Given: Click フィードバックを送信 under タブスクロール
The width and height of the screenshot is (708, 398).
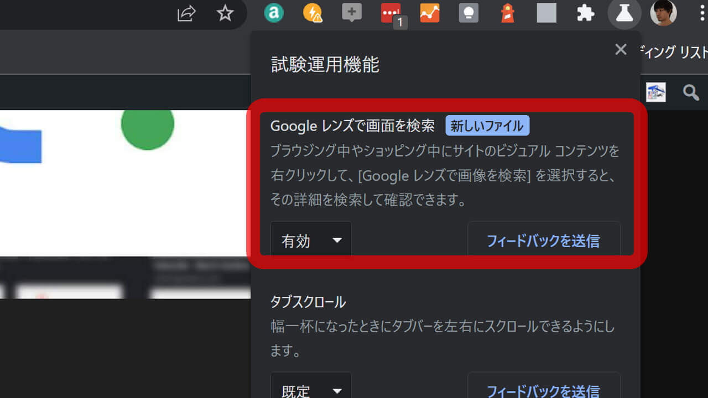Looking at the screenshot, I should pos(544,390).
